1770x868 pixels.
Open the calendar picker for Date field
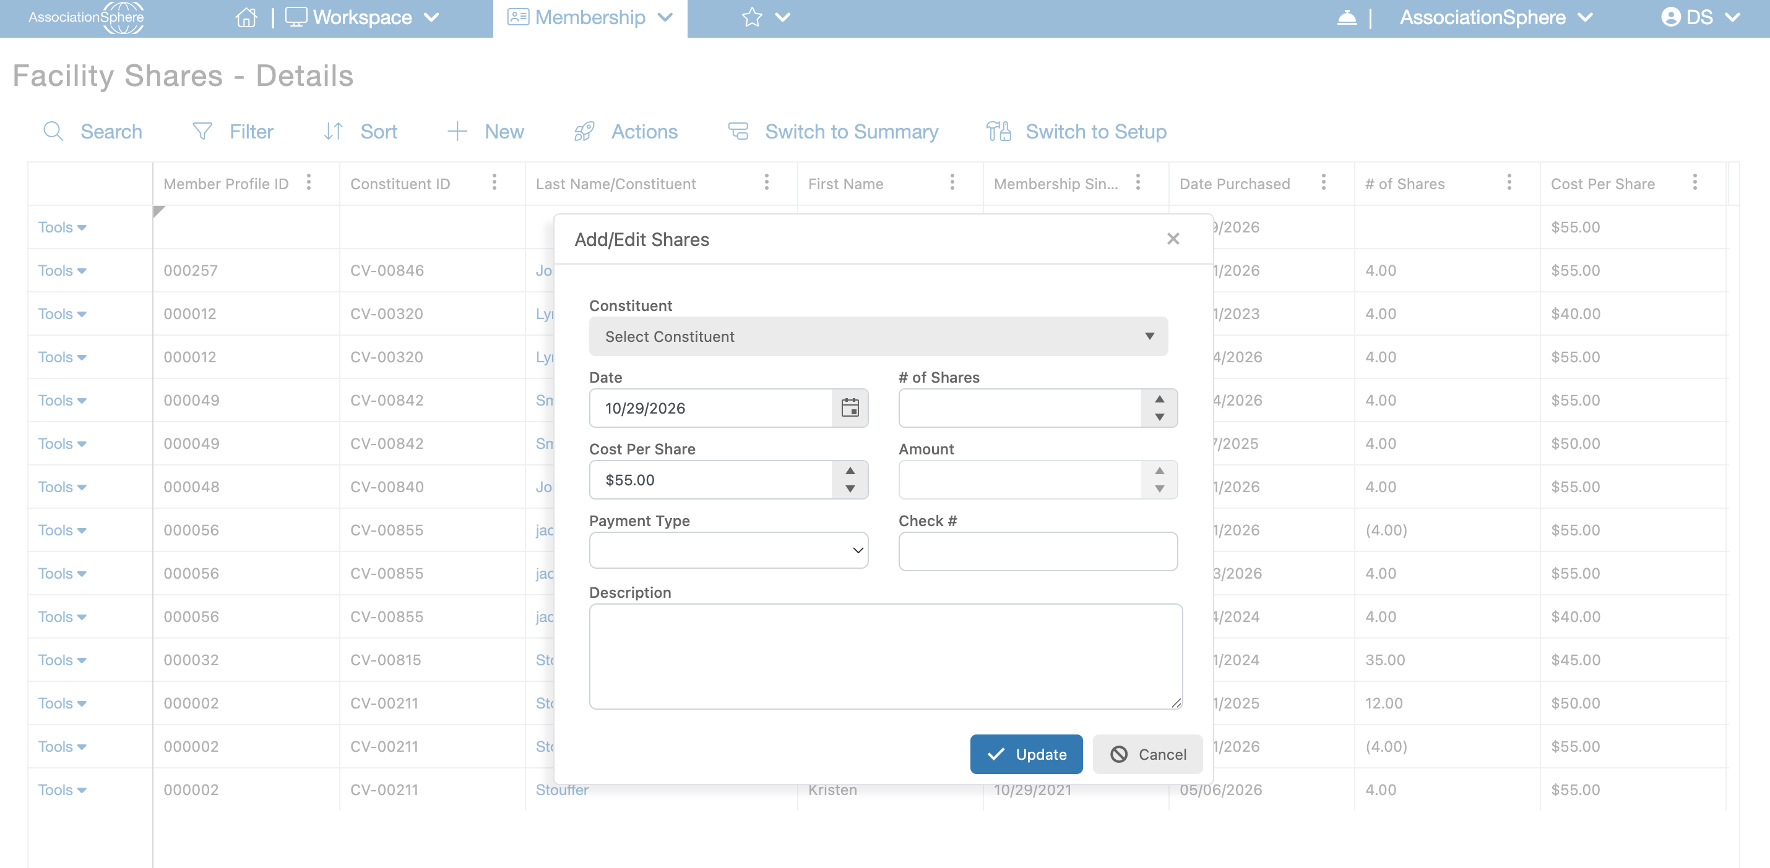pyautogui.click(x=850, y=407)
